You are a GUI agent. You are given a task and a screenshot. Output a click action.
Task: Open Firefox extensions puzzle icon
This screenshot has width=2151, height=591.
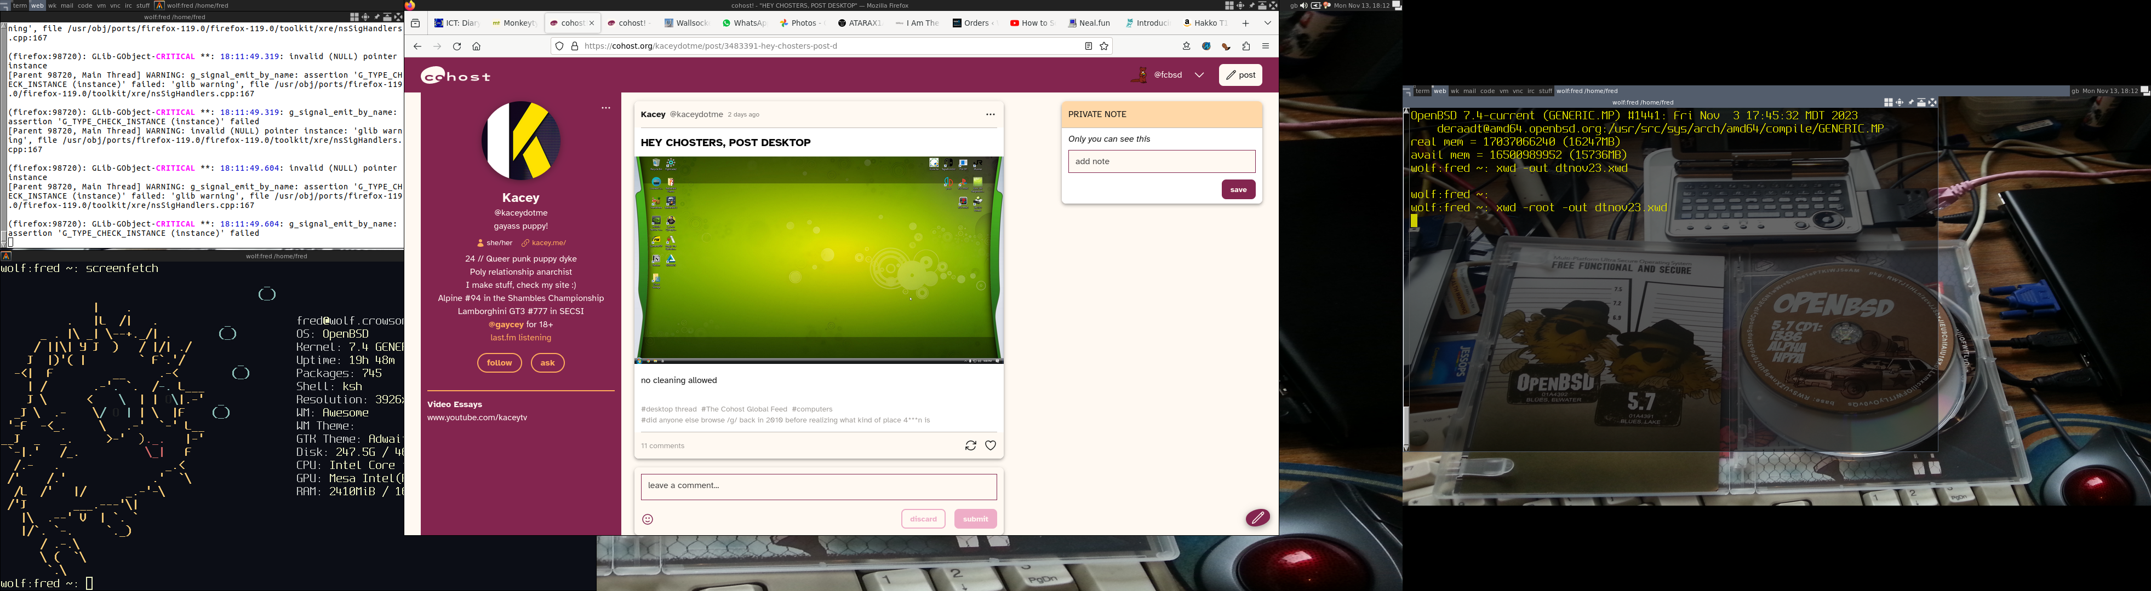(1246, 47)
